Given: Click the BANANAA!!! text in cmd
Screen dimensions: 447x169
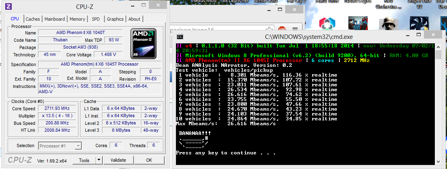Looking at the screenshot, I should click(195, 133).
